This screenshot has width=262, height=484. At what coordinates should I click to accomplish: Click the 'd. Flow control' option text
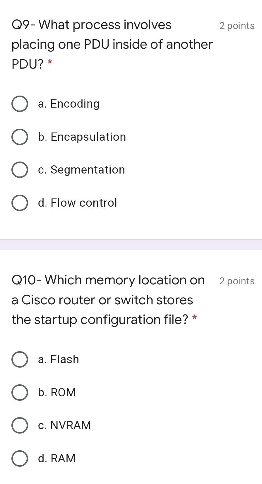coord(78,203)
